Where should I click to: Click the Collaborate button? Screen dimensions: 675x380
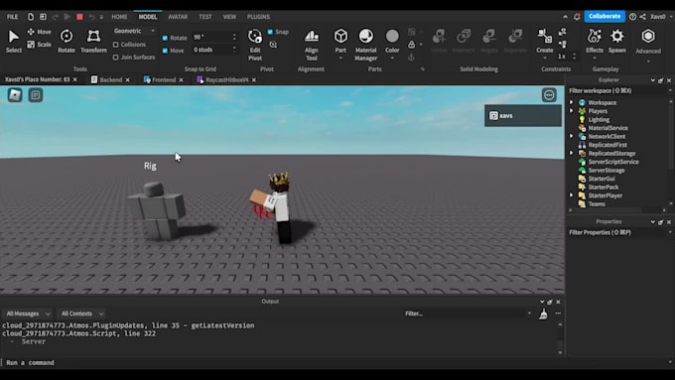pyautogui.click(x=605, y=16)
